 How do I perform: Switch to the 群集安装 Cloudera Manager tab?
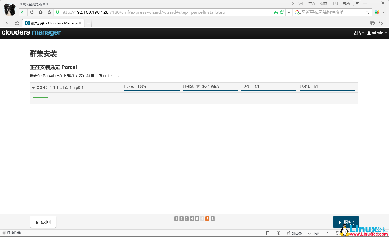click(x=51, y=23)
